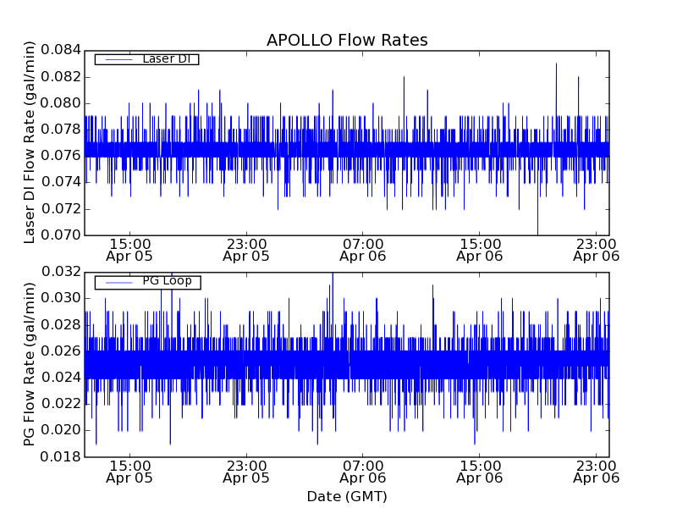Select the 0.076 y-axis tick label

pos(61,156)
